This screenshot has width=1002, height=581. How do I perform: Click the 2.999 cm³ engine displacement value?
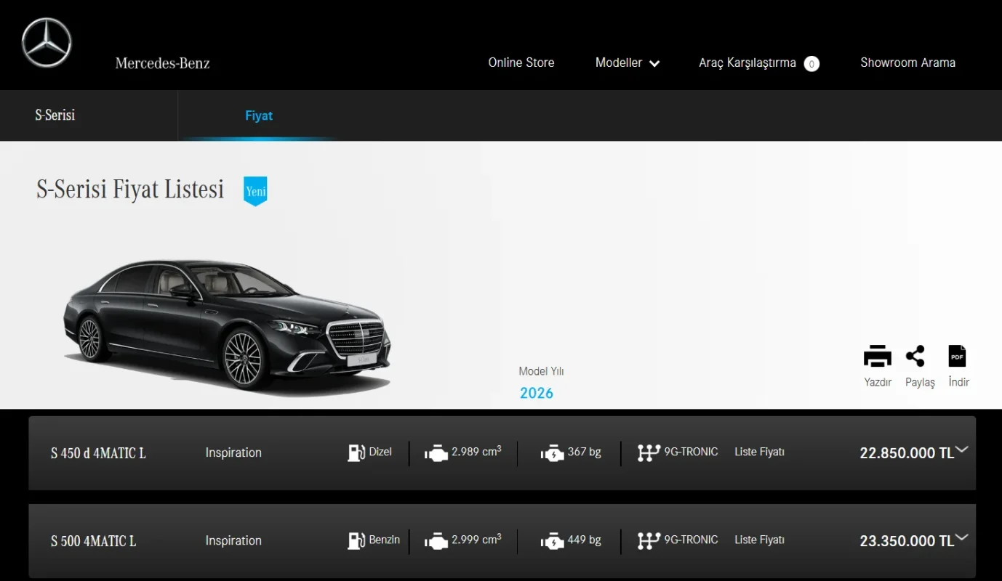[476, 539]
